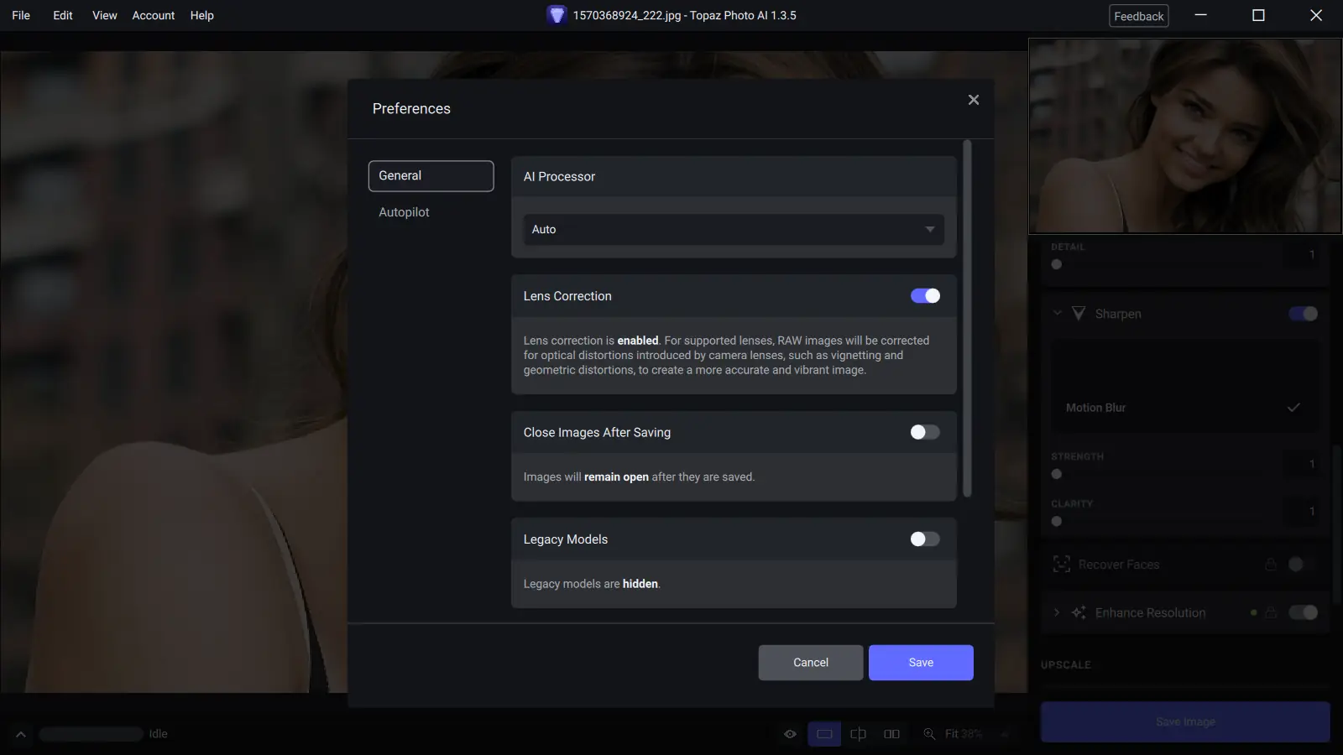Click the UPSCALE section label

(x=1066, y=665)
